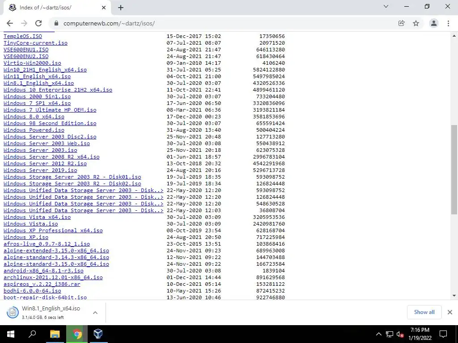
Task: Download Windows 2000 5in1.iso
Action: point(37,96)
